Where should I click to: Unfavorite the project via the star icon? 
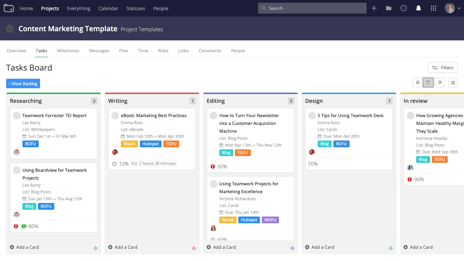coord(10,29)
